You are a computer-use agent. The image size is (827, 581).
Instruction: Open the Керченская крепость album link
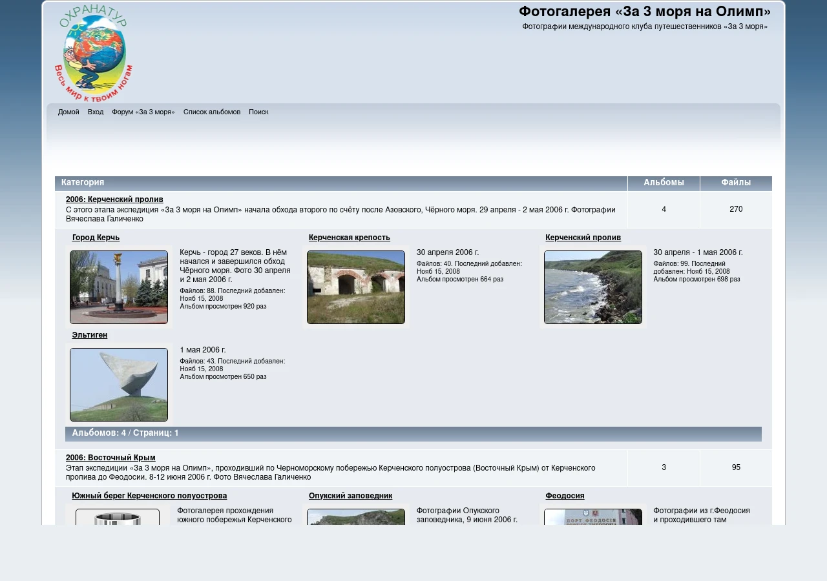(x=350, y=238)
